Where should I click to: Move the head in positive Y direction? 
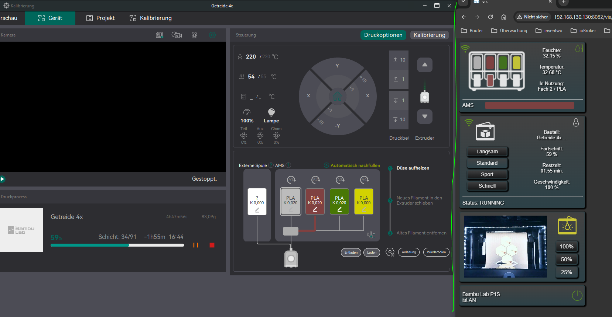pyautogui.click(x=337, y=66)
